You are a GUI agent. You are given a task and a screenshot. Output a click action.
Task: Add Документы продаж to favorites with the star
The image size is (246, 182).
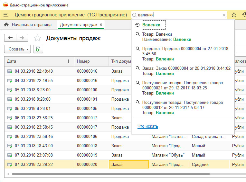[38, 38]
